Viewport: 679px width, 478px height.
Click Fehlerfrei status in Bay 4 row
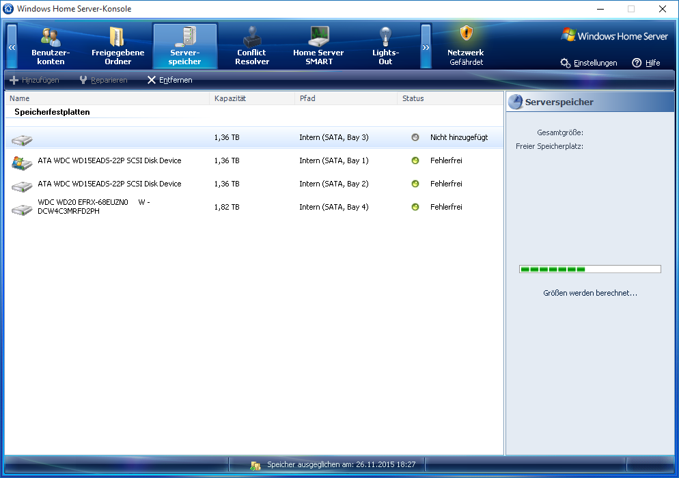pyautogui.click(x=446, y=207)
